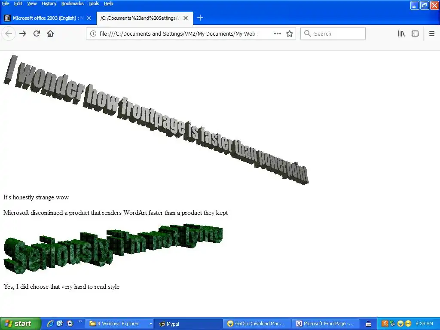Open the Tools menu
The height and width of the screenshot is (330, 440).
pyautogui.click(x=94, y=3)
